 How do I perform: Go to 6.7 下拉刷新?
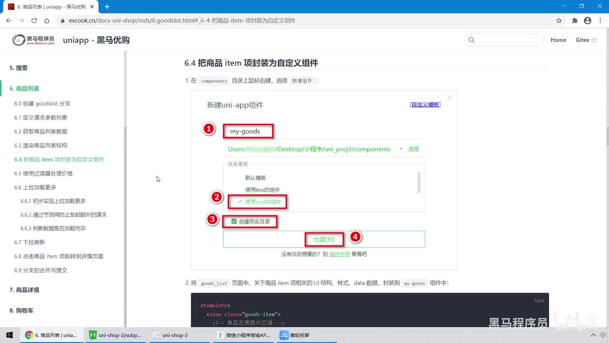click(x=29, y=242)
